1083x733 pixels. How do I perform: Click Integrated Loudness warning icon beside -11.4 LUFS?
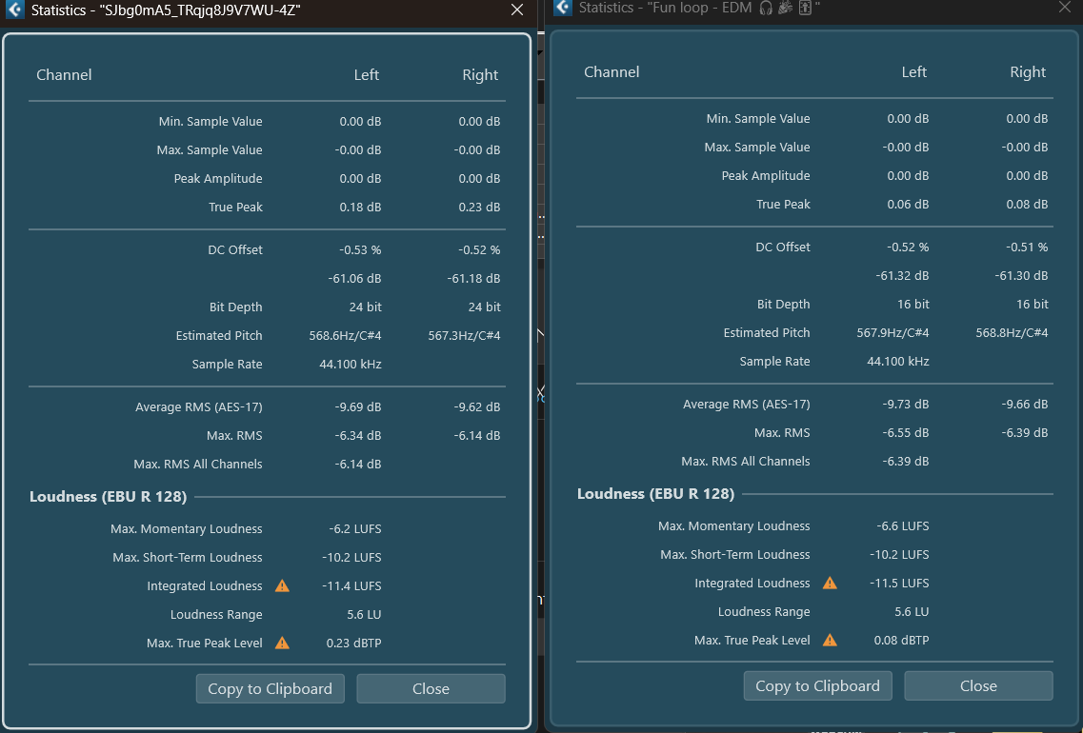coord(282,586)
